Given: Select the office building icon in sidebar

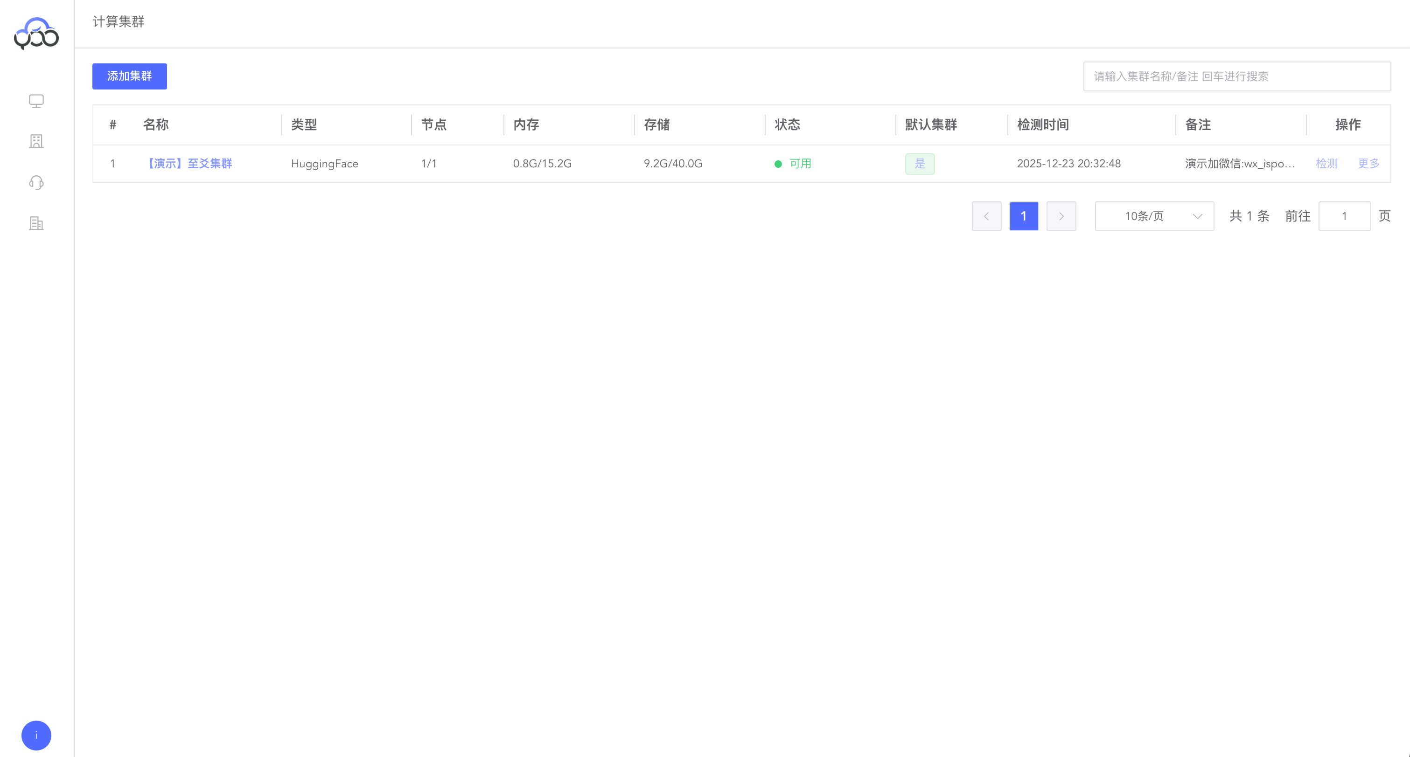Looking at the screenshot, I should tap(36, 223).
